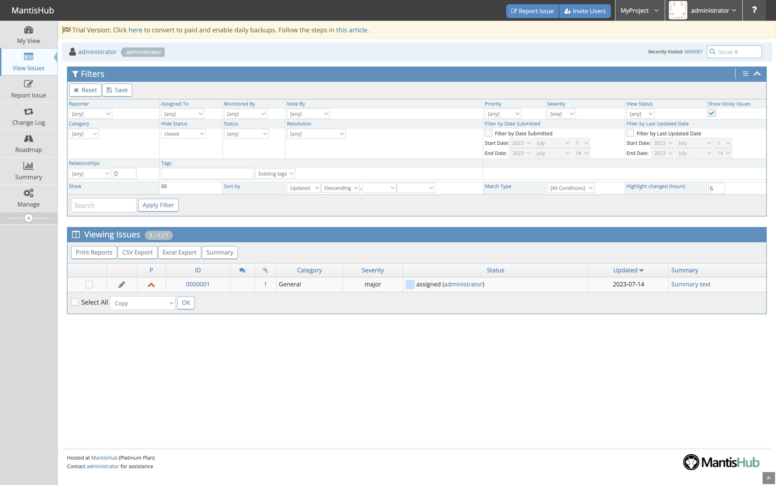Click the red priority arrow icon
The image size is (776, 485).
pyautogui.click(x=151, y=285)
